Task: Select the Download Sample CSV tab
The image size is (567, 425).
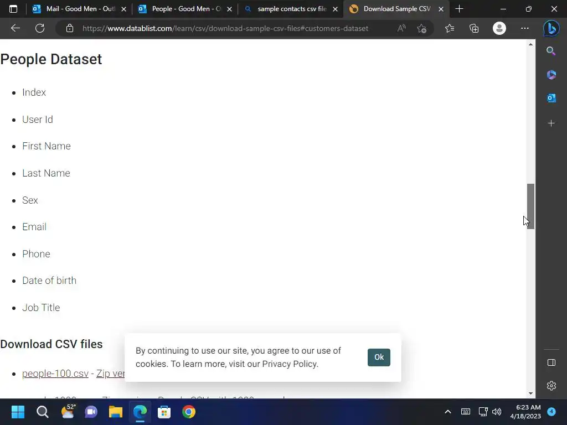Action: pyautogui.click(x=396, y=9)
